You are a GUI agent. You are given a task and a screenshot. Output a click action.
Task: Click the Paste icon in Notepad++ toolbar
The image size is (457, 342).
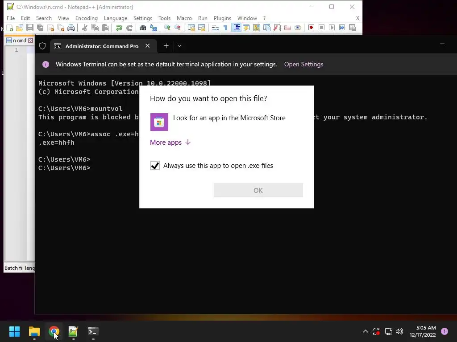pyautogui.click(x=105, y=28)
